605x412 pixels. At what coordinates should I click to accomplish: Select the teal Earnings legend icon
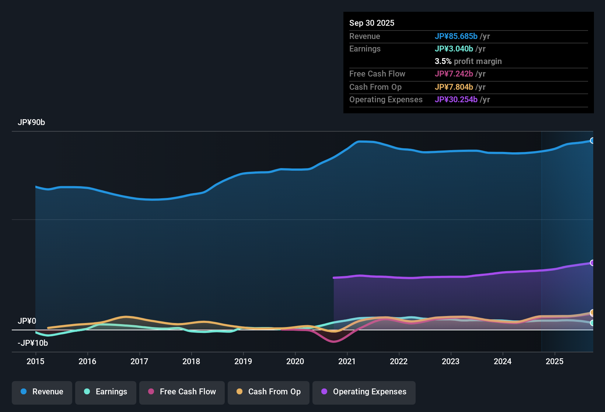coord(87,392)
